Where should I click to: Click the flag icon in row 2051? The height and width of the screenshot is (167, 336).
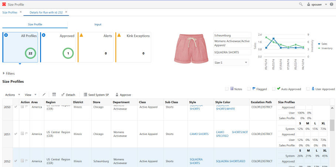[x=27, y=134]
